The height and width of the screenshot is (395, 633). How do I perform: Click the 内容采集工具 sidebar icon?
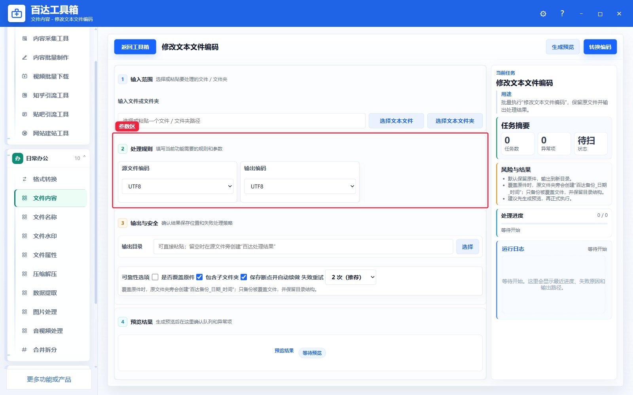click(25, 39)
